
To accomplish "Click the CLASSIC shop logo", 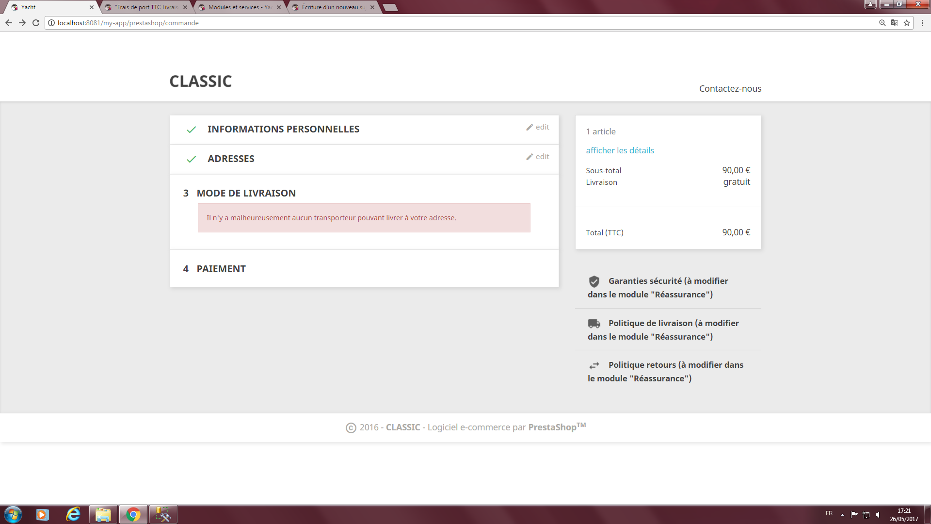I will [200, 81].
